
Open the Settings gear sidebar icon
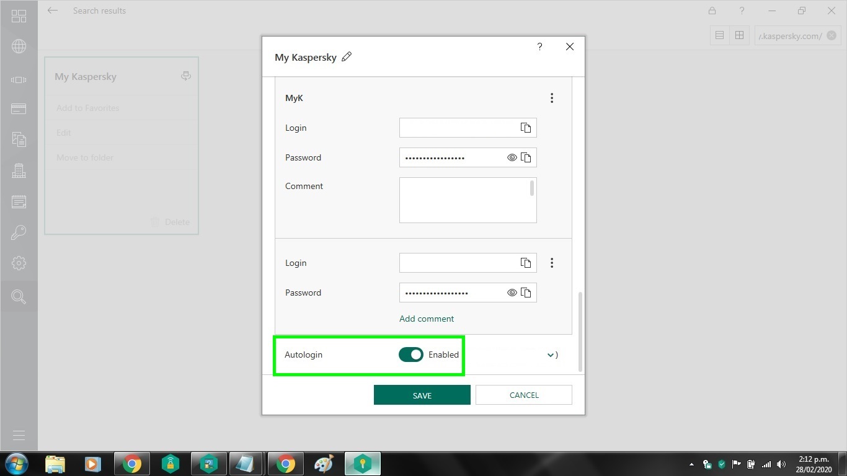[19, 263]
